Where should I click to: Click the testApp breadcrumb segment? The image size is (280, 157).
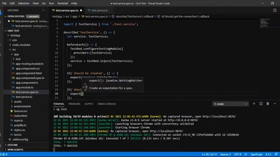tap(57, 17)
